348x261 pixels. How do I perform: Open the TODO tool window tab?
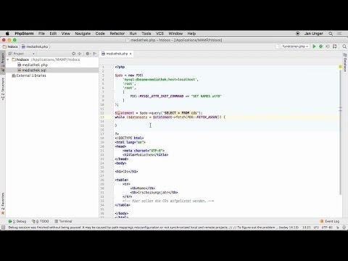[x=41, y=221]
